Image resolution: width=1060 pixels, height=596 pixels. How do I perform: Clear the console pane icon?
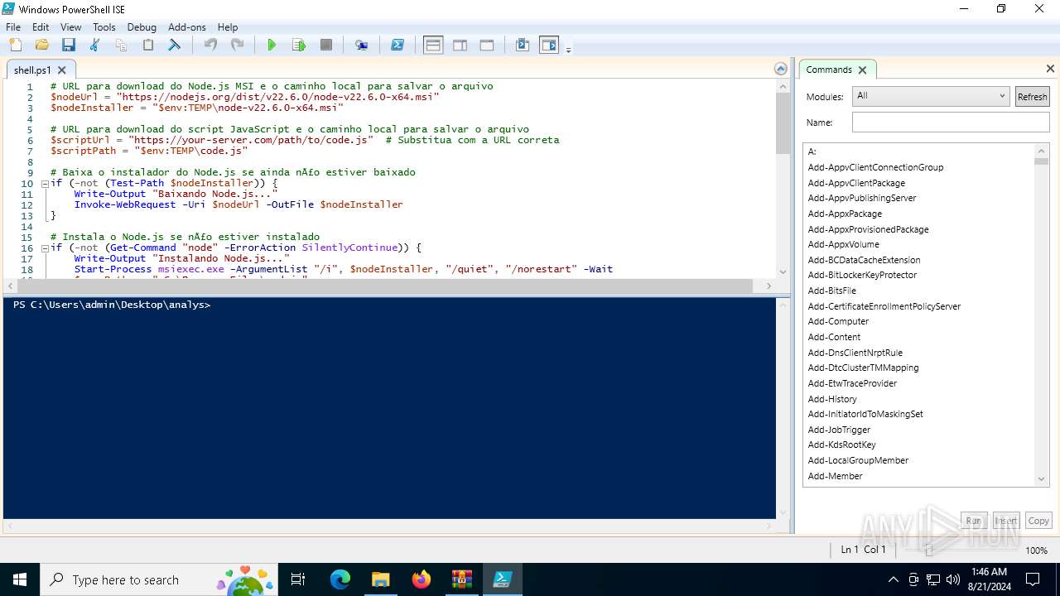point(174,46)
